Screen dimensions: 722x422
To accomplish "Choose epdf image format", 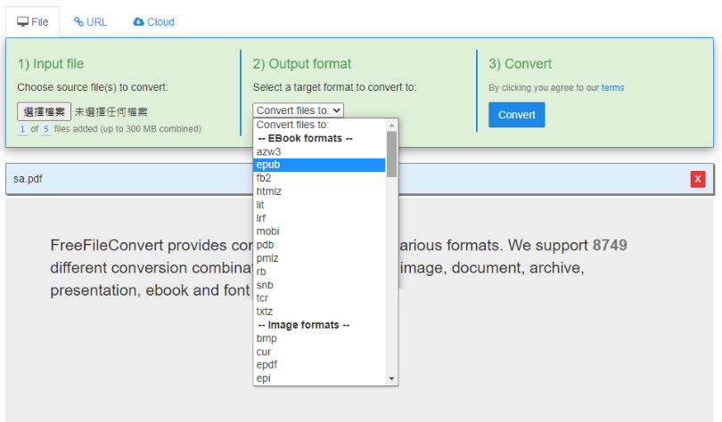I will (x=319, y=365).
